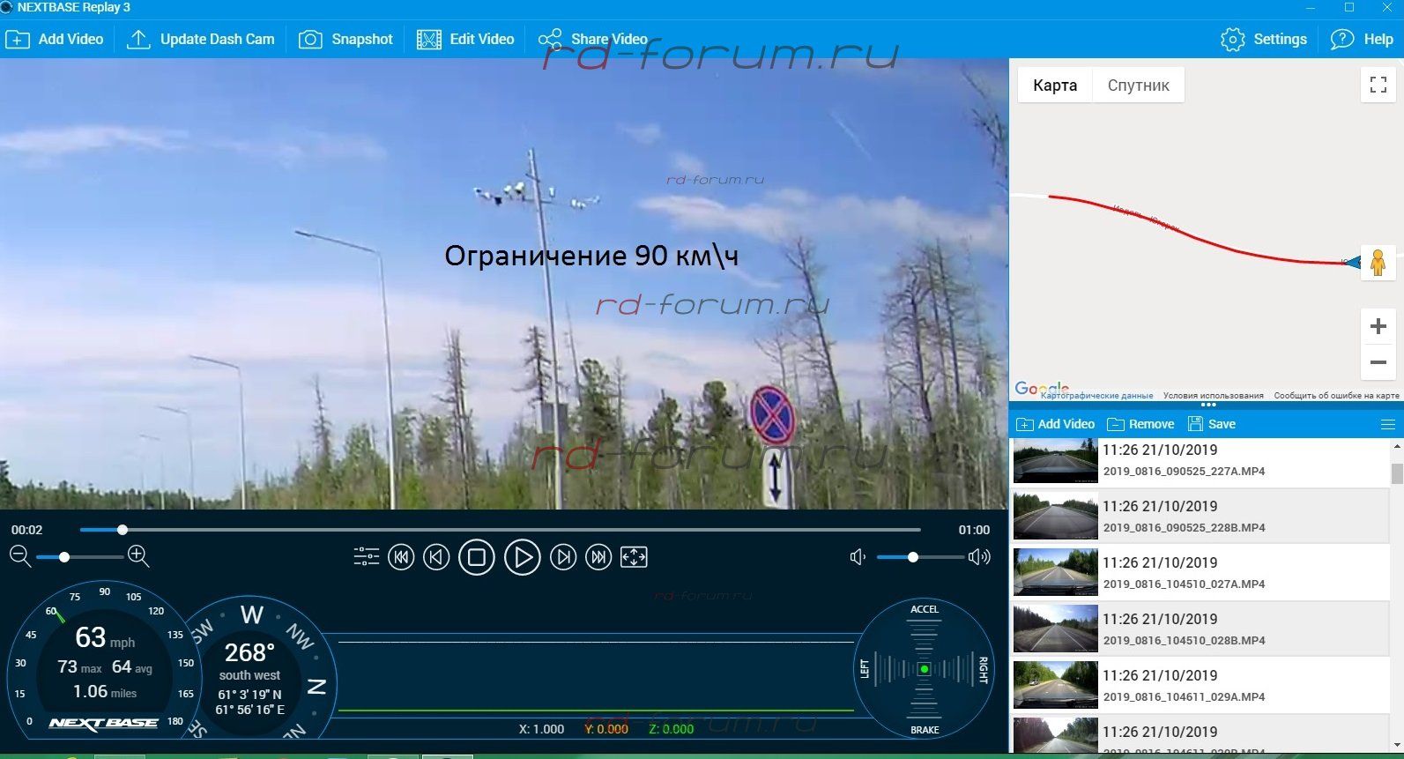
Task: Select the Street View pegman on the map
Action: [1378, 263]
